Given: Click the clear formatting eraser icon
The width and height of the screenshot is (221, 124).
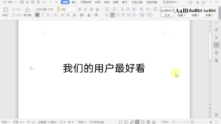Looking at the screenshot, I should coord(91,9).
